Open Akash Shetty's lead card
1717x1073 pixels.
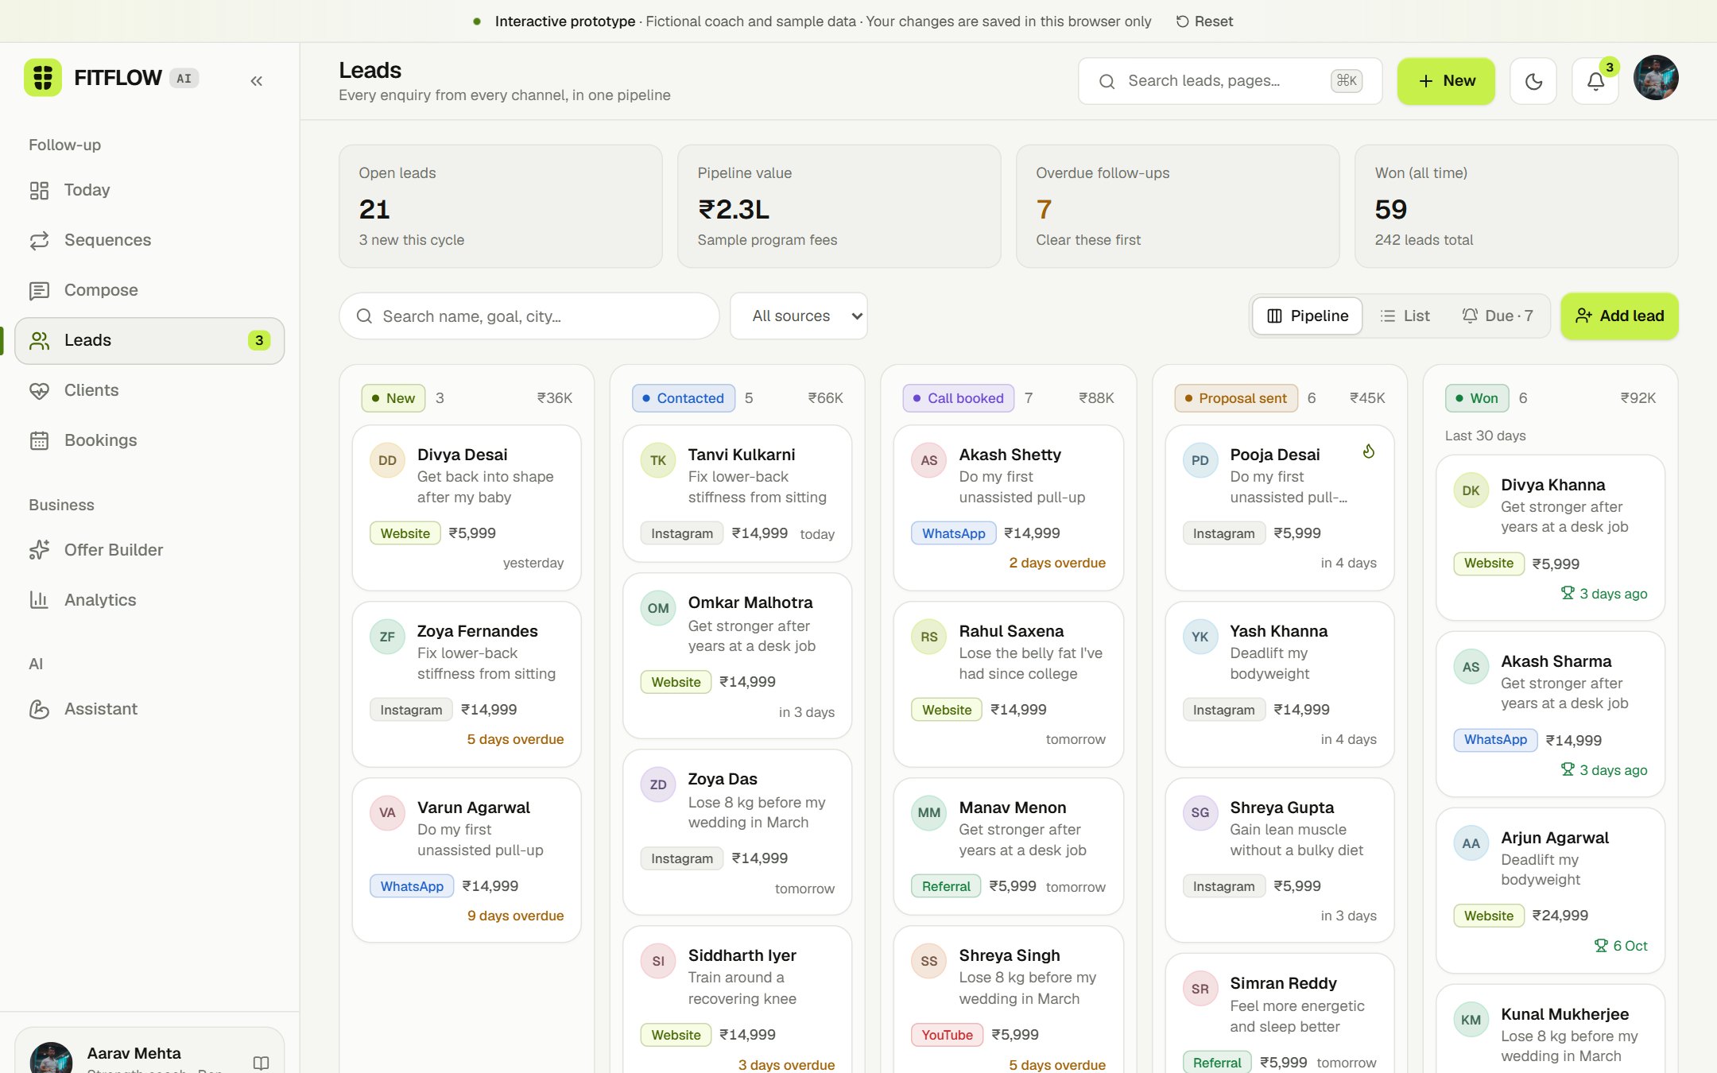1008,508
